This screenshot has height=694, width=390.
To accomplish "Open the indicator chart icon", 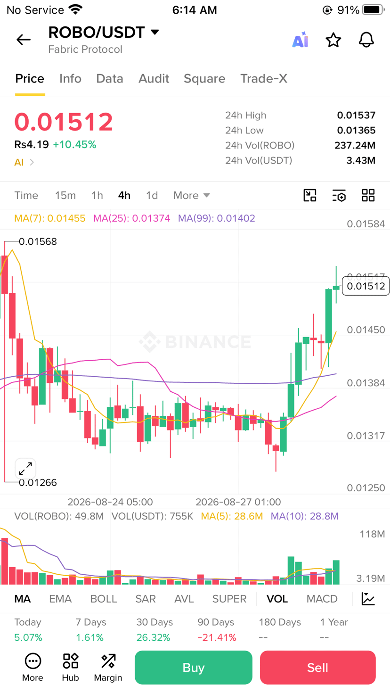I will [x=368, y=599].
